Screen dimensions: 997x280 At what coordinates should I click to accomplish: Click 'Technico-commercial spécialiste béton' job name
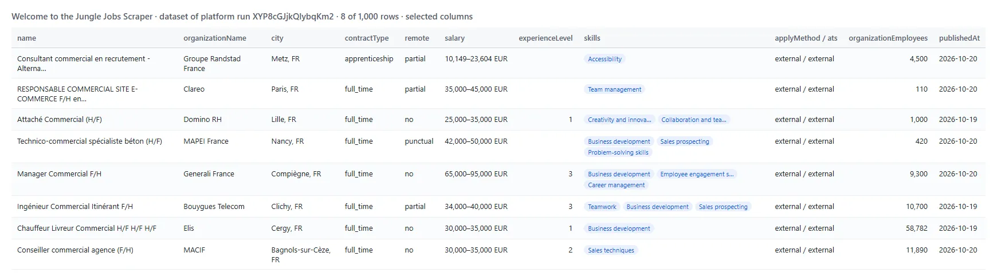point(89,141)
